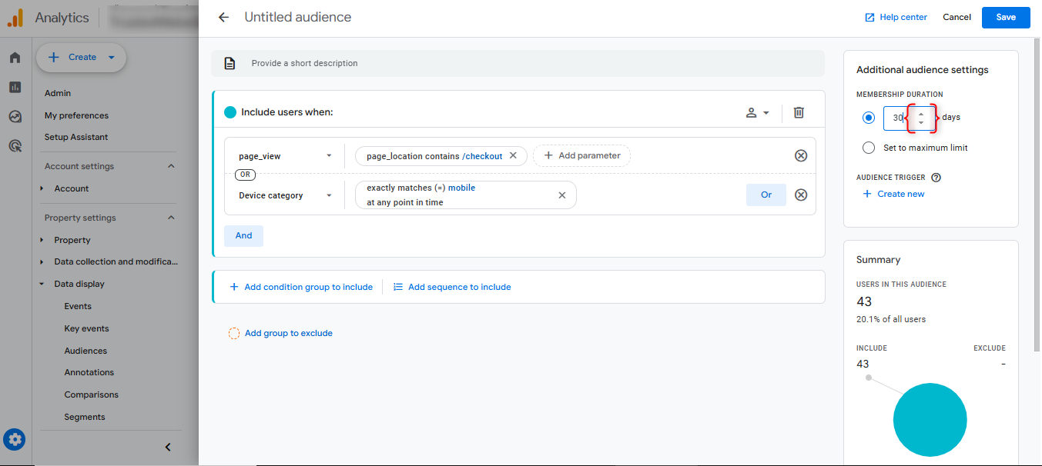This screenshot has height=466, width=1042.
Task: Open the Home icon in left sidebar
Action: click(15, 58)
